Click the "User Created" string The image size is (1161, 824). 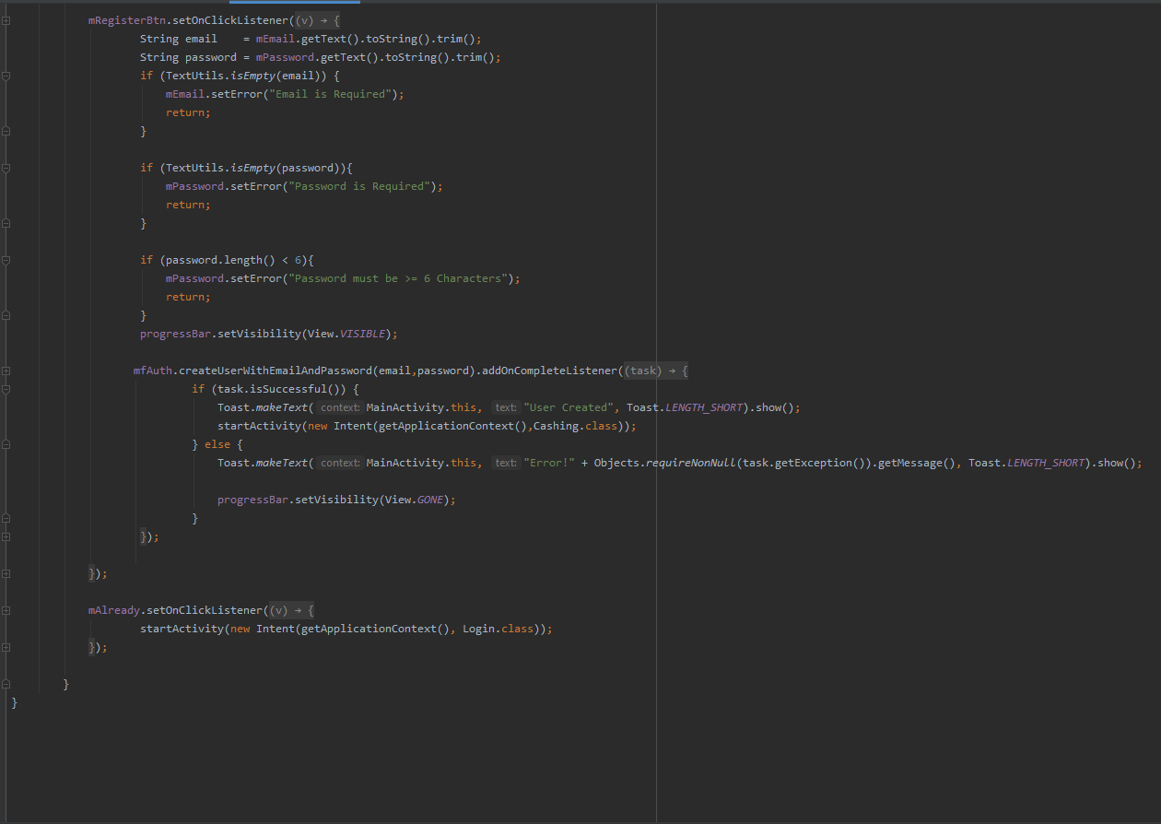[x=568, y=407]
